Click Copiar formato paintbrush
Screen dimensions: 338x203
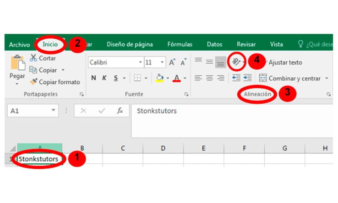tap(55, 82)
